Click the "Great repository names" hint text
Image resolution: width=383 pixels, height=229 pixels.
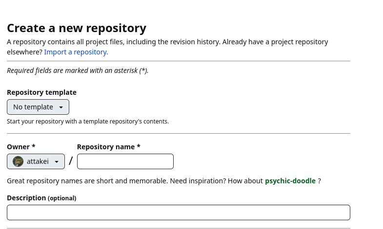tap(135, 181)
